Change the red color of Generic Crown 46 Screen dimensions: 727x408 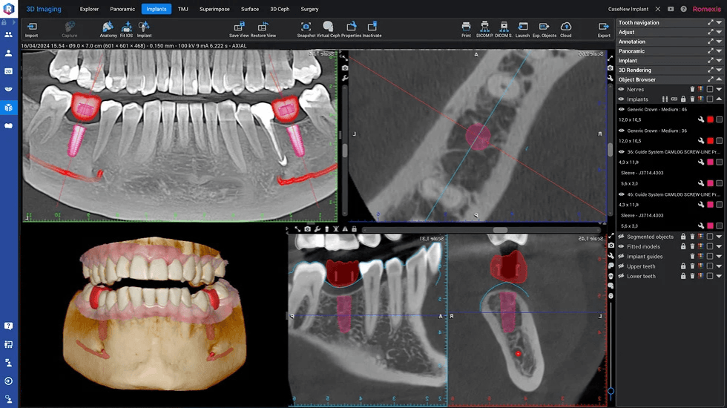coord(710,119)
